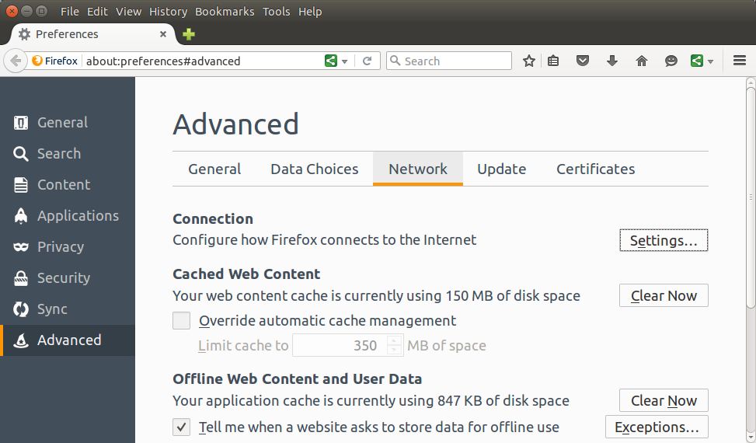Increase the cache limit with up stepper
This screenshot has height=443, width=756.
point(395,340)
